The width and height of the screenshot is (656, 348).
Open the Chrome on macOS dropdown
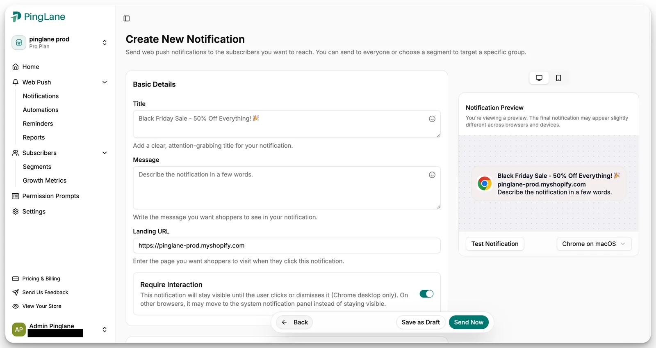pos(594,244)
